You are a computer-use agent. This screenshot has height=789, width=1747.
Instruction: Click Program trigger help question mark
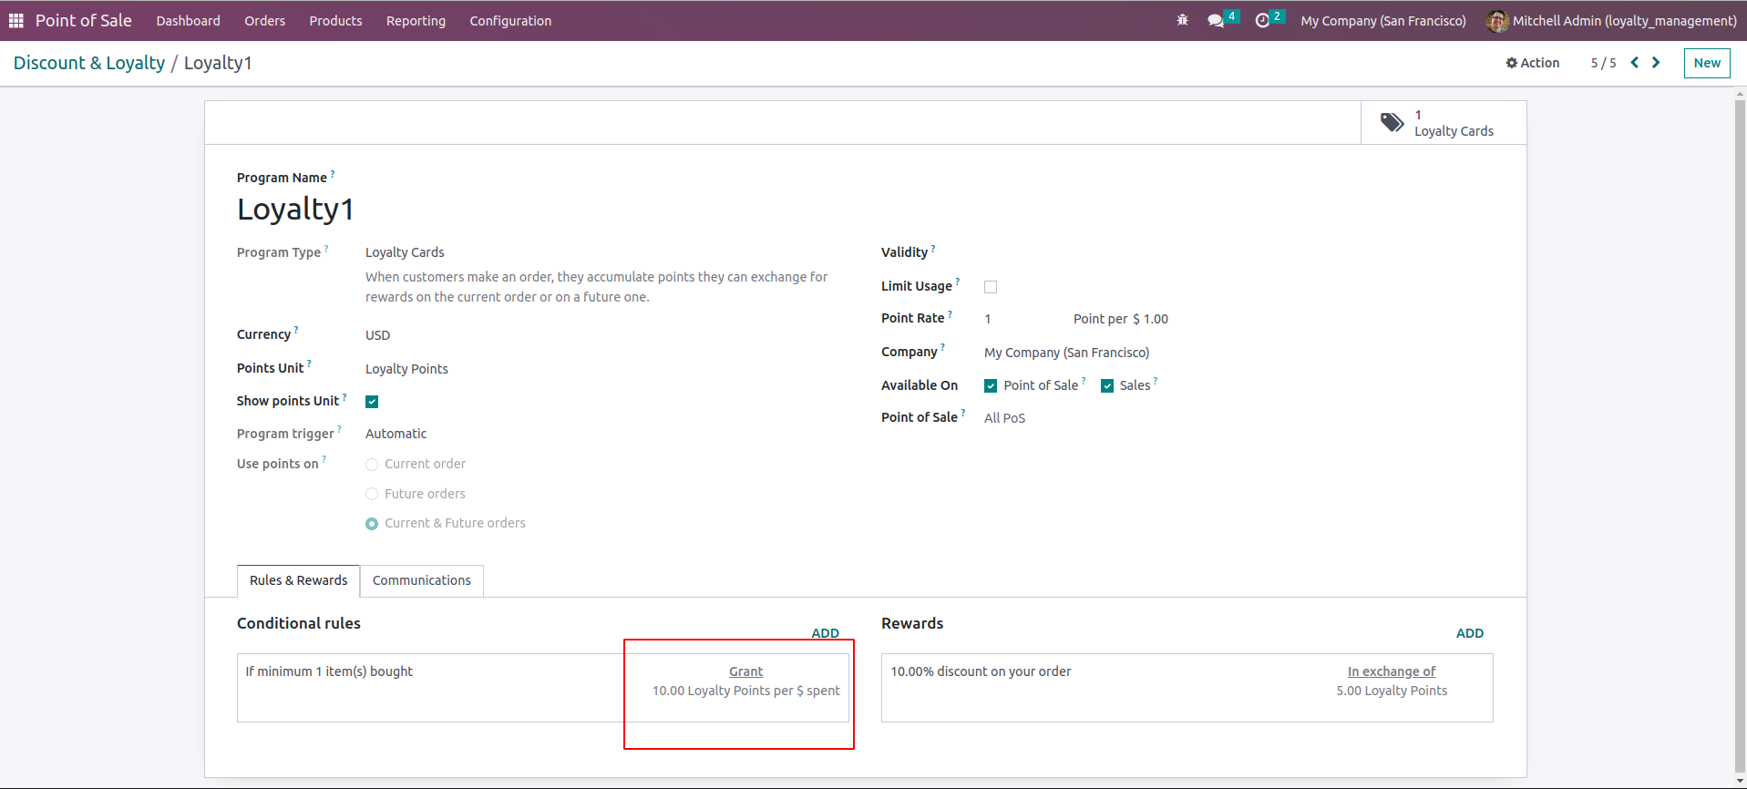(x=340, y=429)
